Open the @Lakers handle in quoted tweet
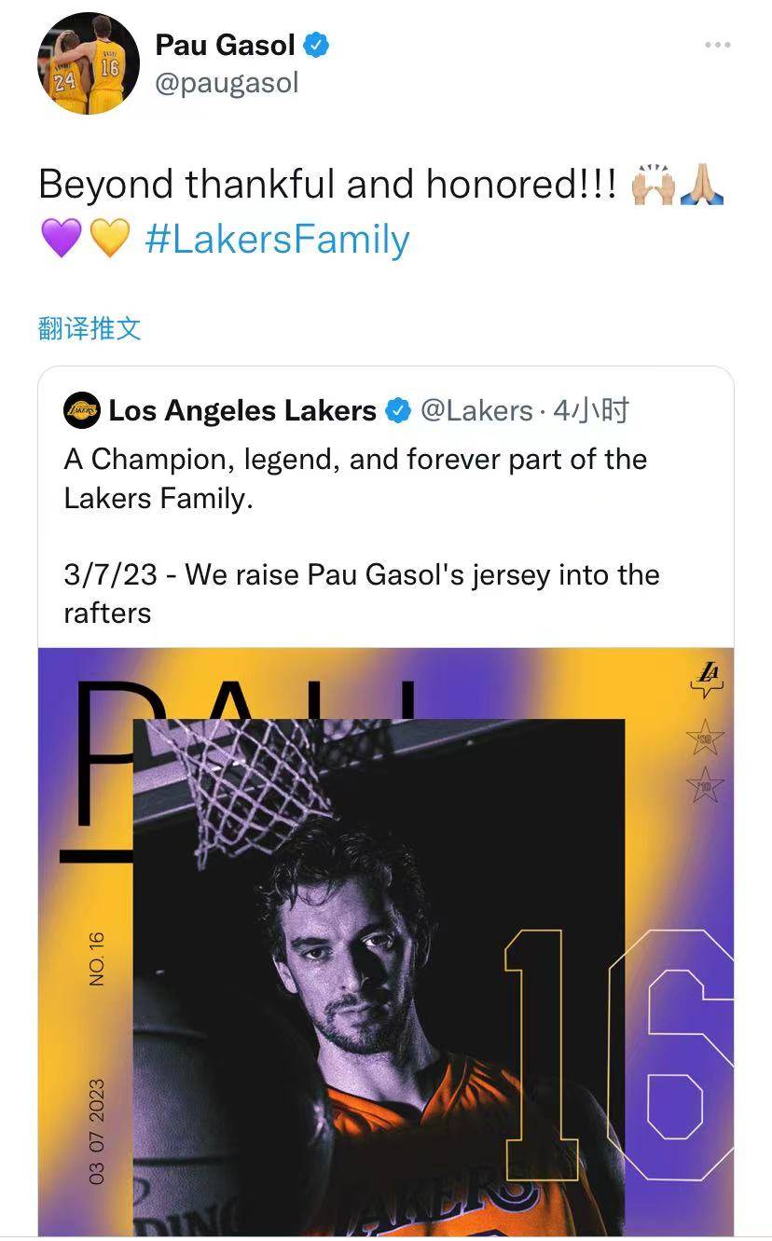 point(476,410)
